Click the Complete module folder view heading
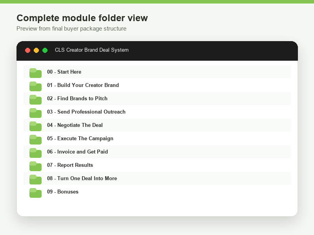Screen dimensions: 314x235 82,18
